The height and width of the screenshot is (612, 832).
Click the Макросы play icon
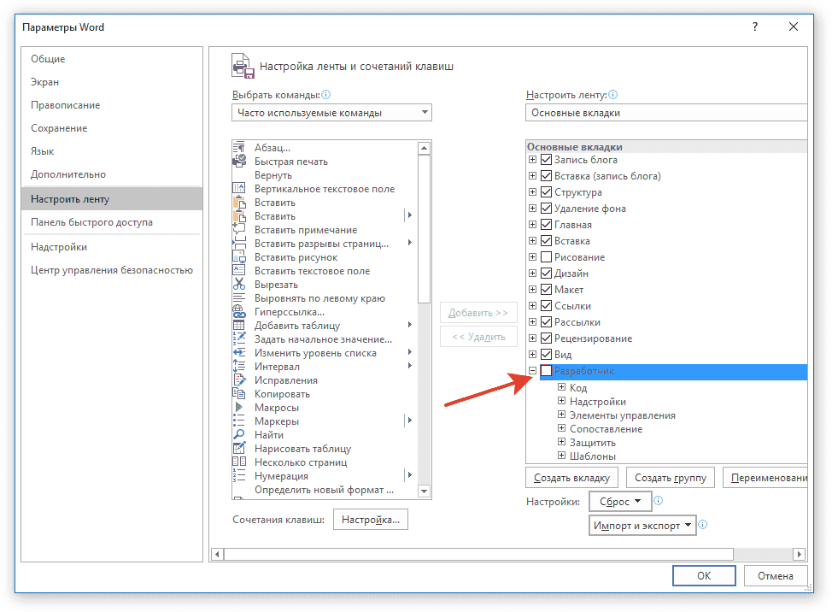pyautogui.click(x=239, y=408)
